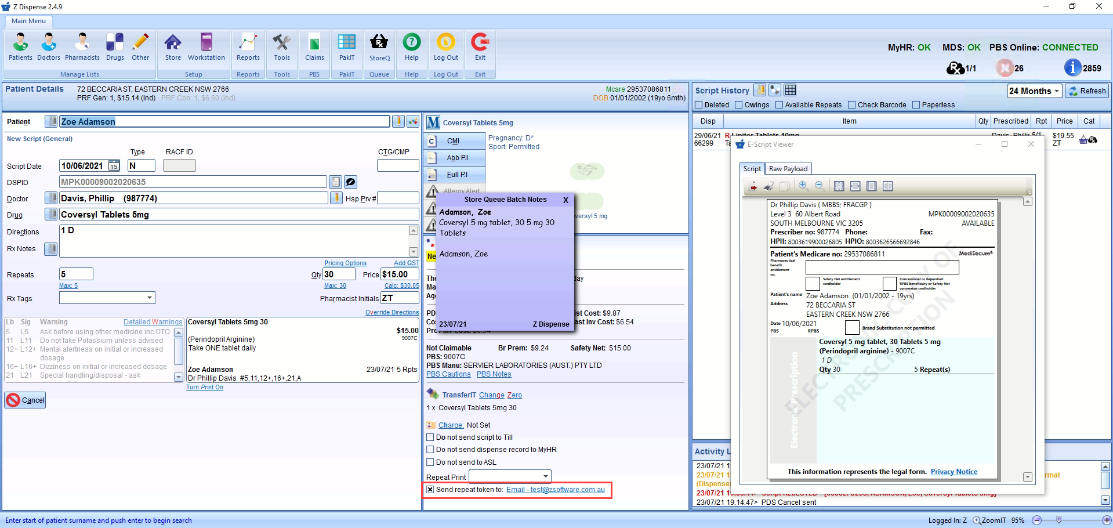
Task: Click the Drug lookup icon
Action: 51,215
